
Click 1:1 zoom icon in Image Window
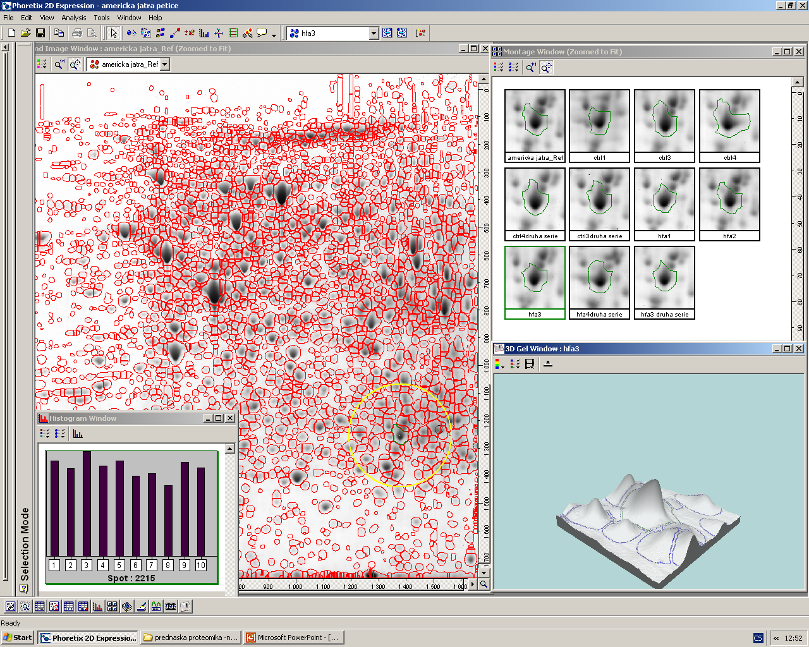[x=59, y=64]
